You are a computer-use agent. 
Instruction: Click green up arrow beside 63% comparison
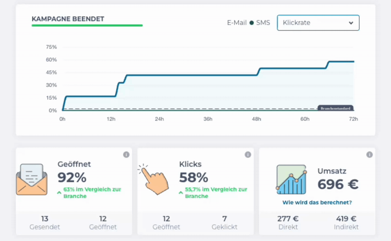click(x=59, y=193)
